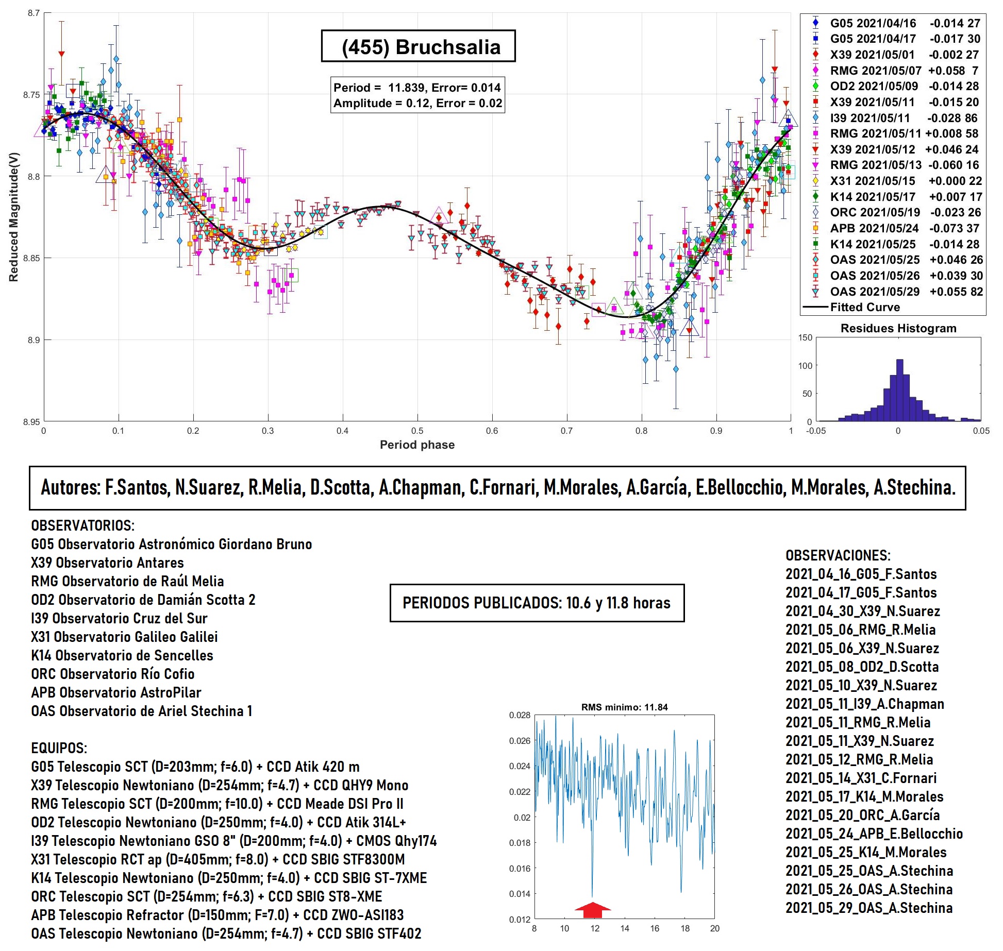Viewport: 1003px width, 951px height.
Task: Click the Residues Histogram title
Action: coord(898,328)
